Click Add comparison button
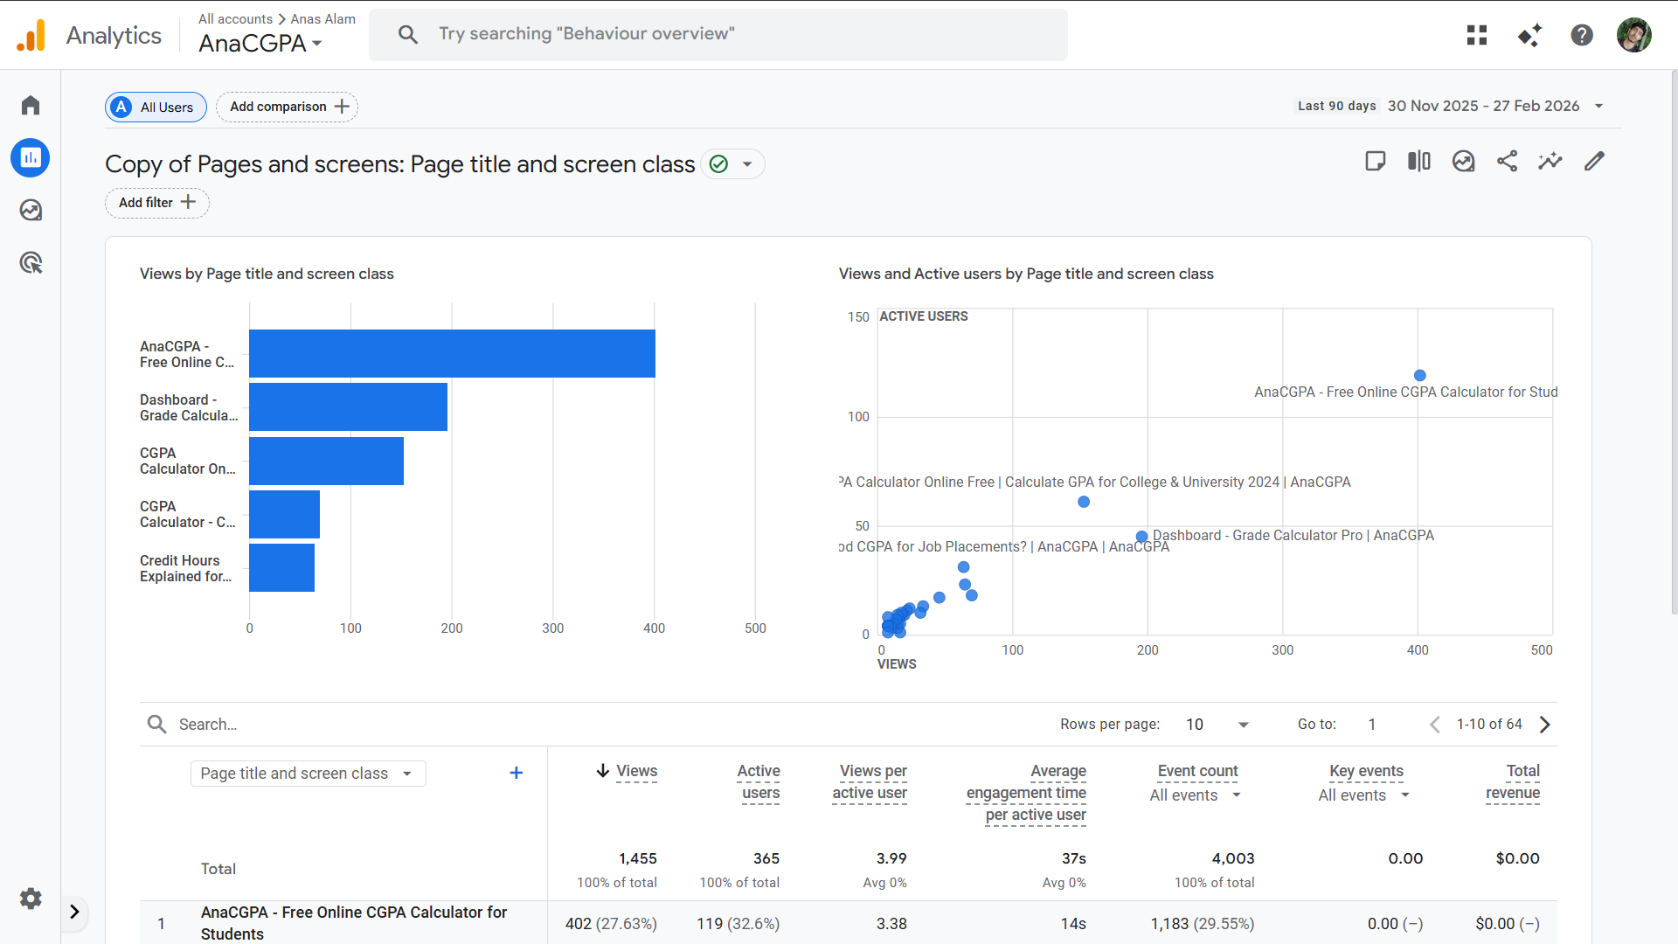Viewport: 1678px width, 944px height. 287,107
